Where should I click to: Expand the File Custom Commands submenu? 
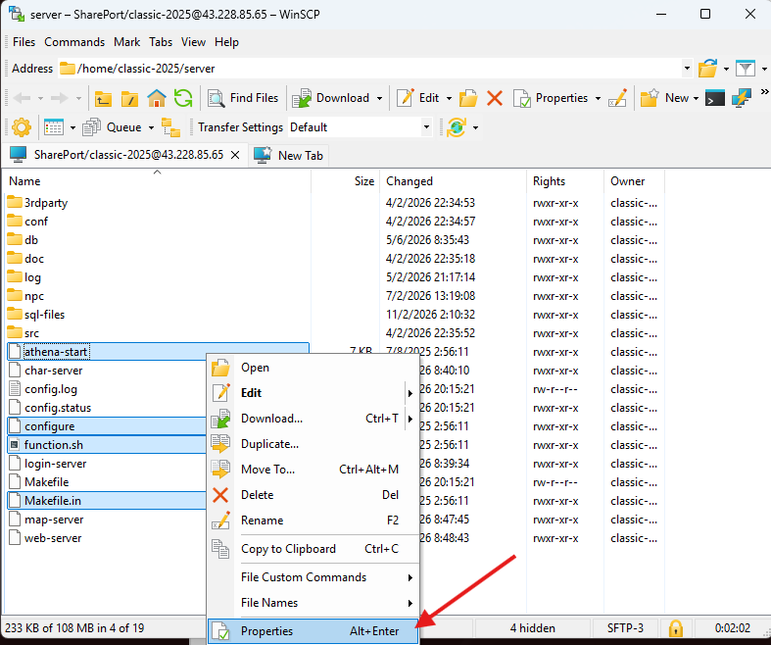313,577
